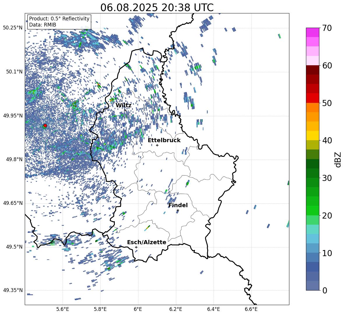Click colorbar tick value 10
The width and height of the screenshot is (345, 315).
(x=327, y=253)
